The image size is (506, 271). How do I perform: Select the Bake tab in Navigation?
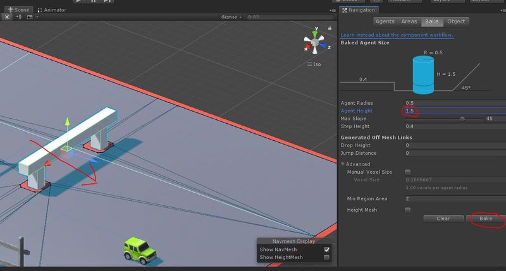point(432,21)
